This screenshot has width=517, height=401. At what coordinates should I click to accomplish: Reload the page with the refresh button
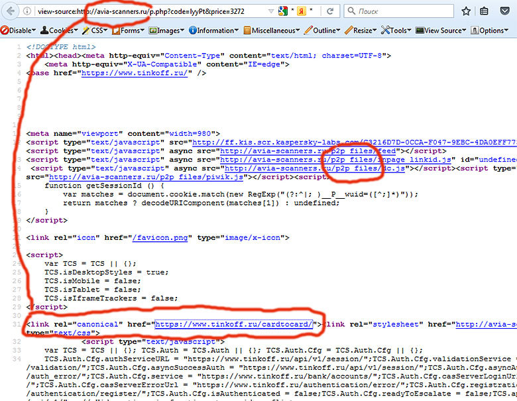pos(329,11)
